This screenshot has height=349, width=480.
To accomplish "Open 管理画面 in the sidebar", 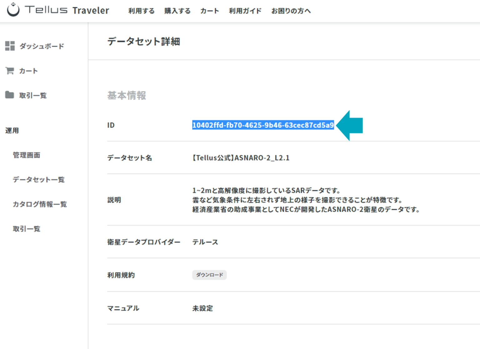I will click(27, 155).
